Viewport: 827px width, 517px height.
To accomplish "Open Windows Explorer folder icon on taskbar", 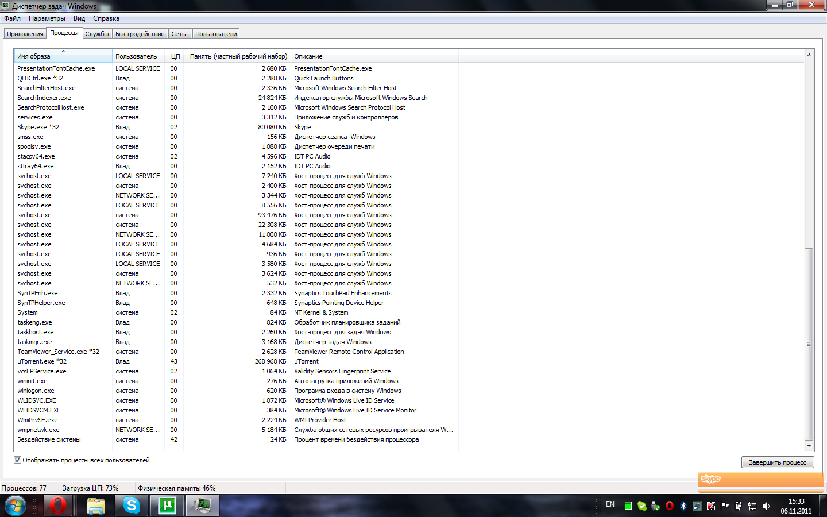I will [96, 506].
